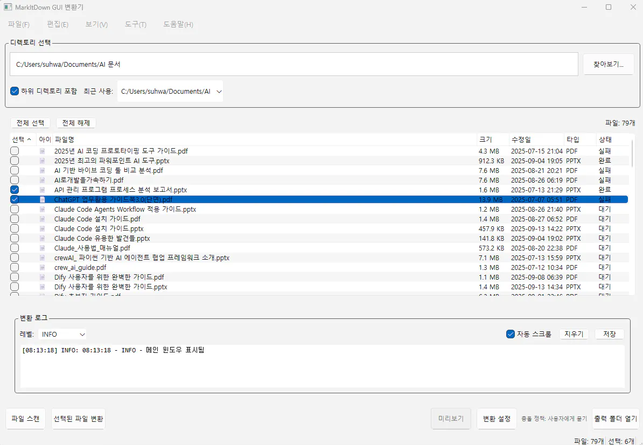
Task: Sort by the 타입 column header
Action: pyautogui.click(x=580, y=140)
